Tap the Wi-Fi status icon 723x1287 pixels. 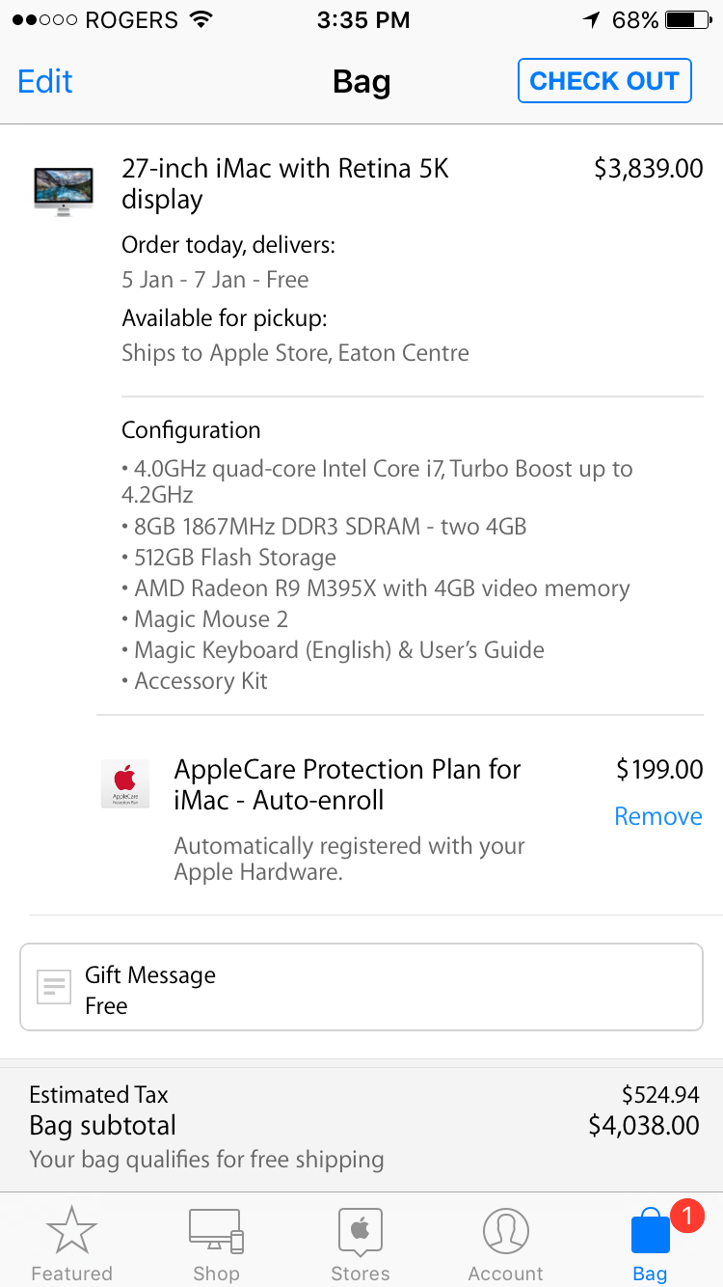click(x=201, y=20)
